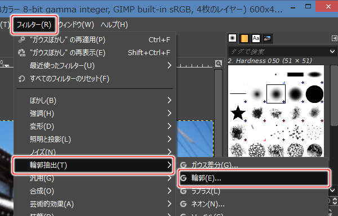The image size is (338, 216).
Task: Select the black rectangle block brush
Action: (295, 75)
